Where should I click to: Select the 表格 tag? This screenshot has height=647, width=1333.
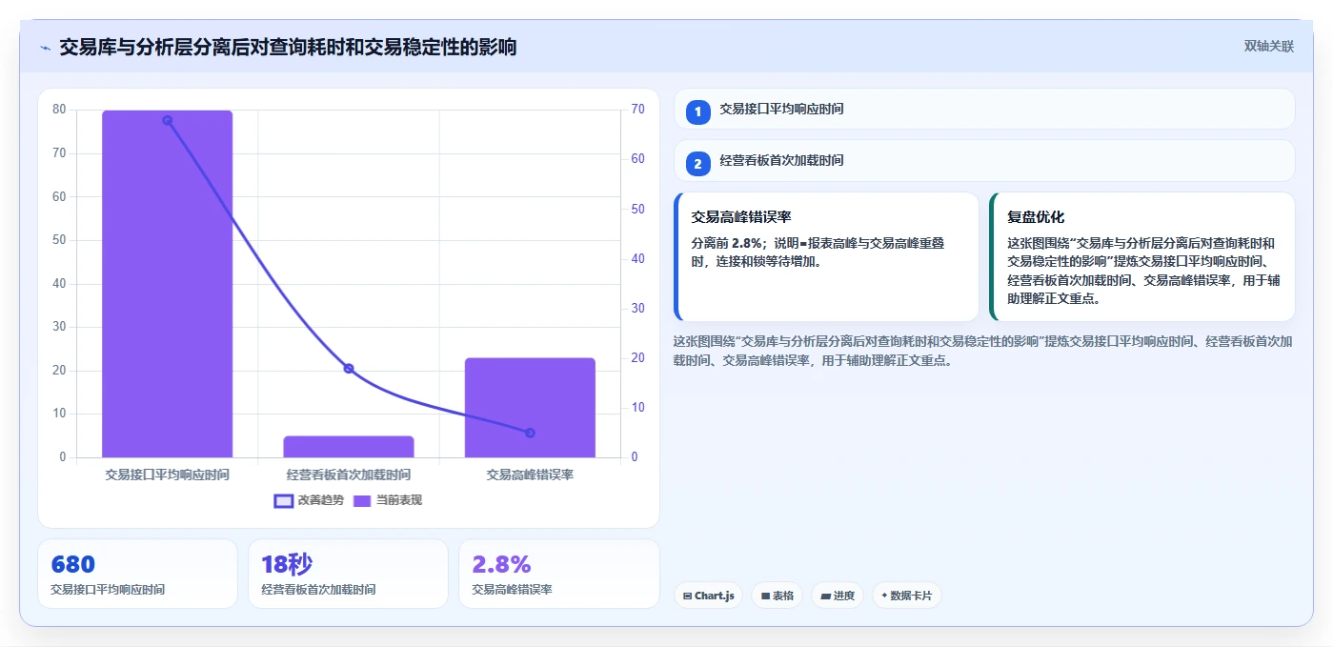[778, 596]
